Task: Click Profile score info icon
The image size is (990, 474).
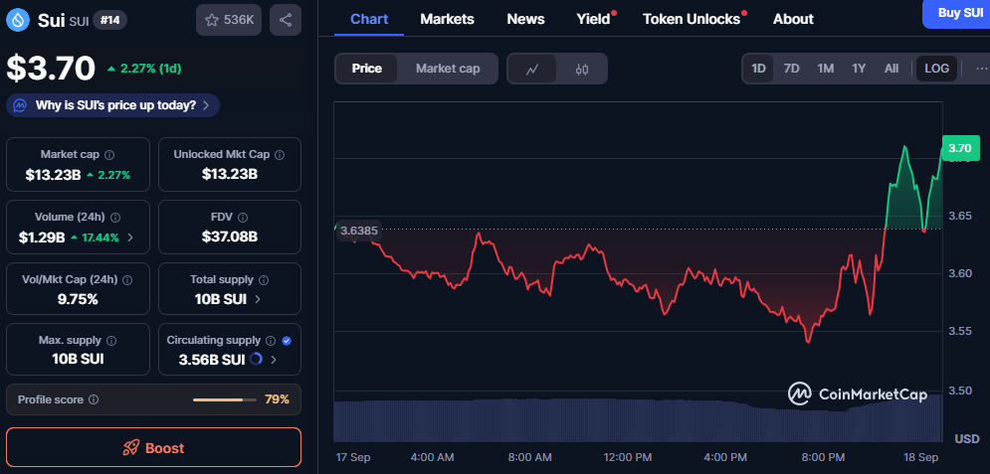Action: [94, 399]
